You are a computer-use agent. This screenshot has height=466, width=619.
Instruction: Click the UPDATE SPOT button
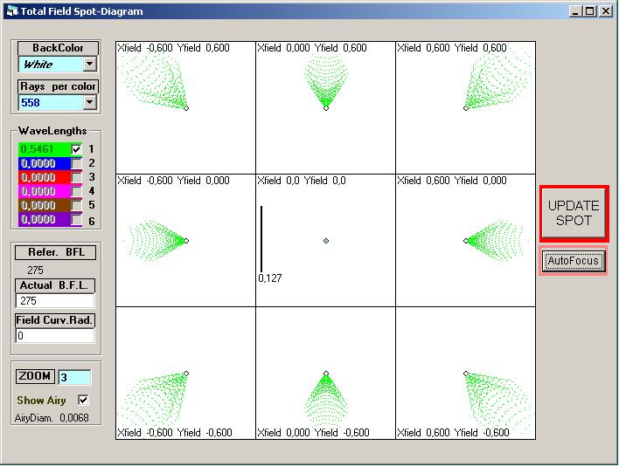(574, 213)
